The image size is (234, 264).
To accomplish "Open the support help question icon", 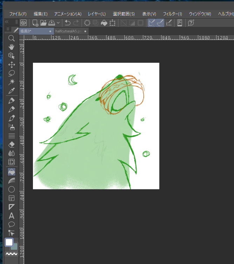I will (191, 23).
